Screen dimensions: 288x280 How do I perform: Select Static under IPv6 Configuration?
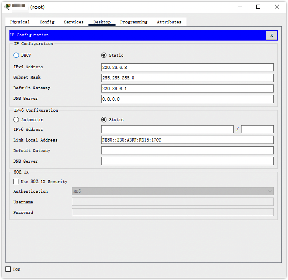click(x=104, y=119)
